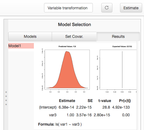Click the circular refresh arrow icon
This screenshot has width=144, height=130.
pyautogui.click(x=107, y=8)
